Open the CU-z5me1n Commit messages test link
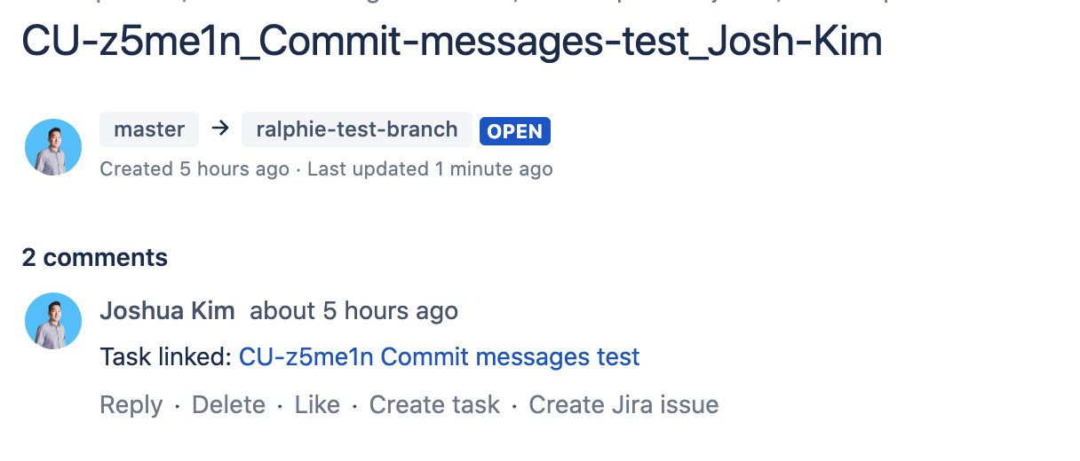This screenshot has height=461, width=1080. pos(439,357)
